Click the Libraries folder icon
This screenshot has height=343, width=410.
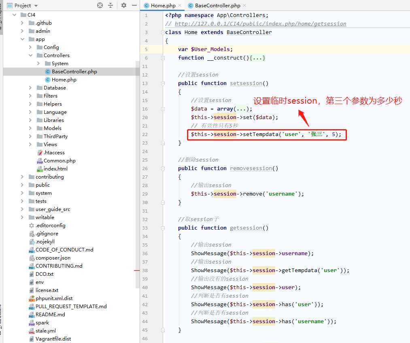tap(40, 120)
